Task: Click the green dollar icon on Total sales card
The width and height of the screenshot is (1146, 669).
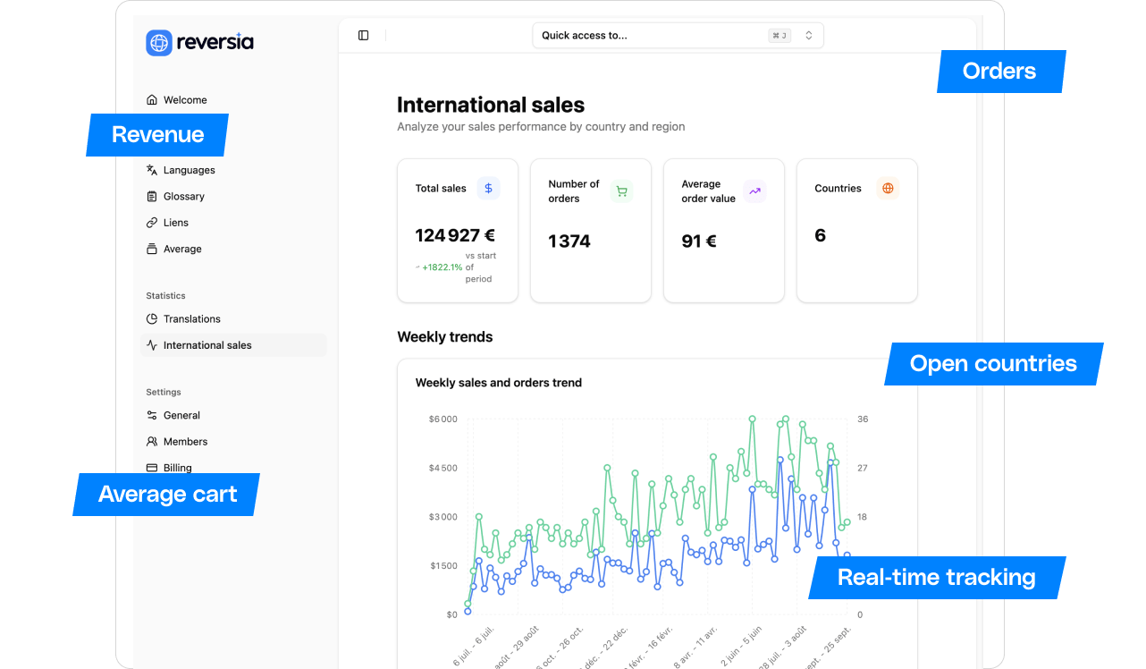Action: (488, 188)
